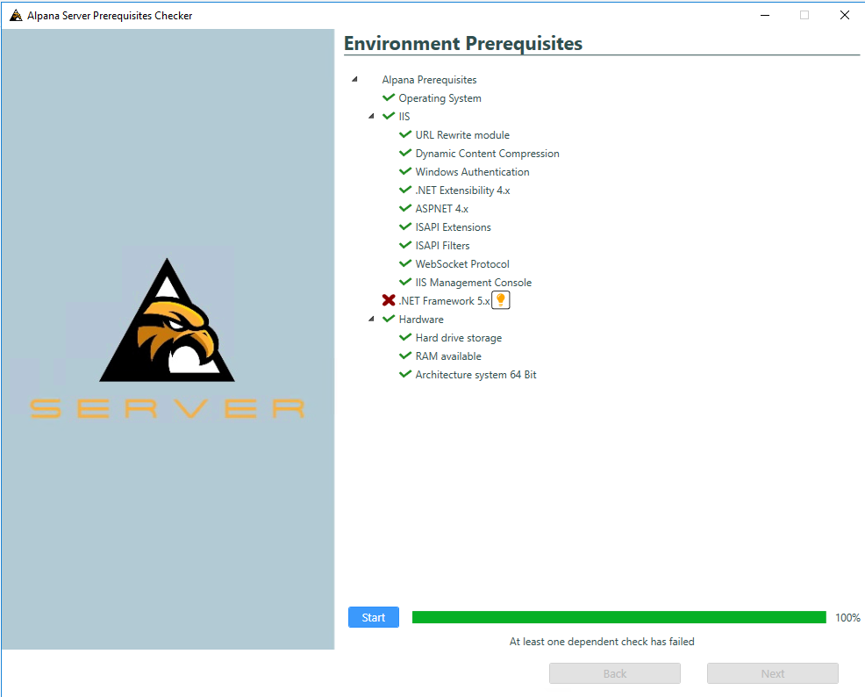This screenshot has height=697, width=865.
Task: Click the window title 'Alpana Server Prerequisites Checker'
Action: [x=110, y=16]
